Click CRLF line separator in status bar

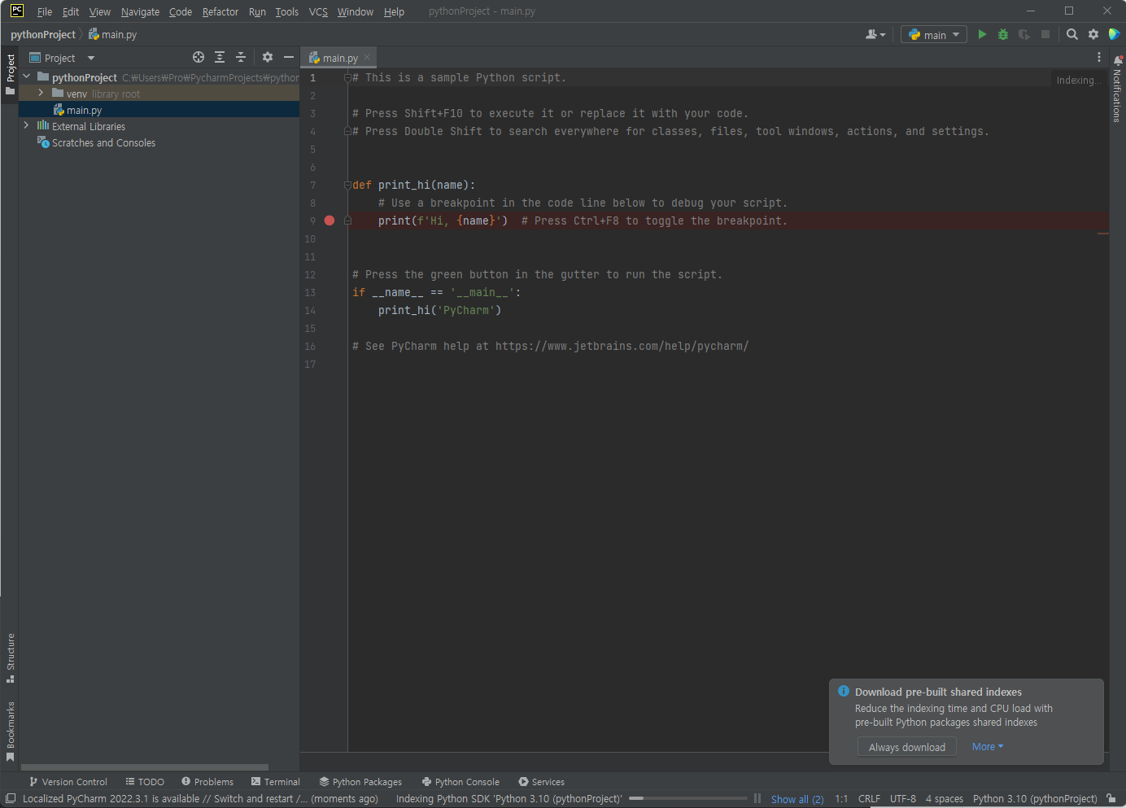coord(869,798)
